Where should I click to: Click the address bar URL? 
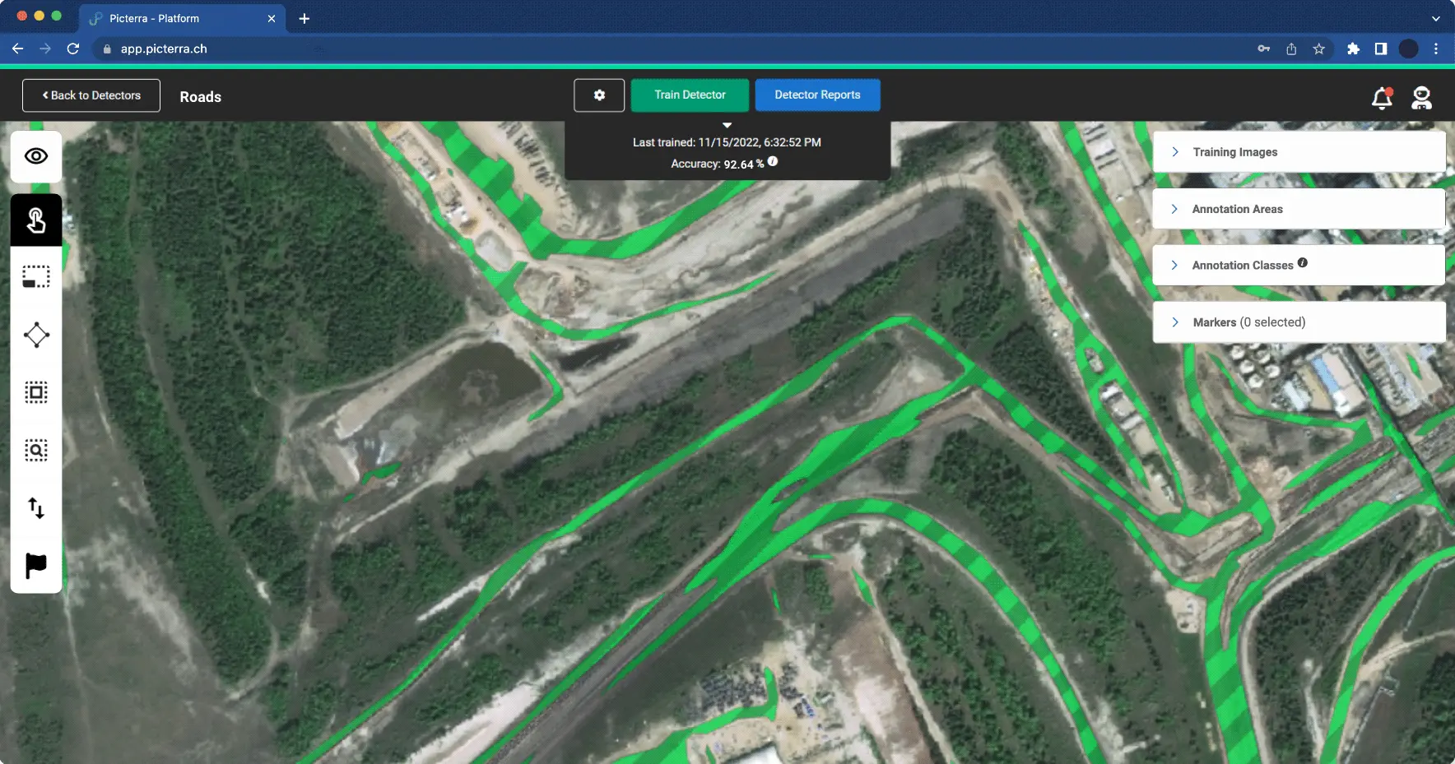164,49
